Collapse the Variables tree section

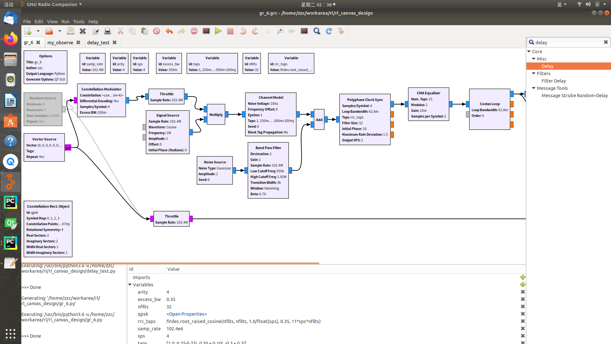[x=130, y=284]
